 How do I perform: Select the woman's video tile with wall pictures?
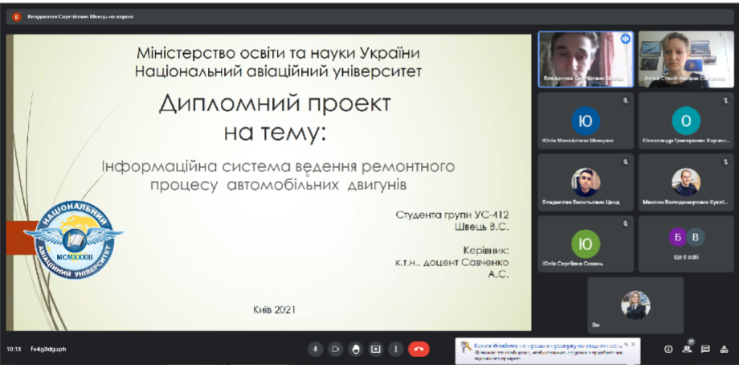[x=686, y=59]
